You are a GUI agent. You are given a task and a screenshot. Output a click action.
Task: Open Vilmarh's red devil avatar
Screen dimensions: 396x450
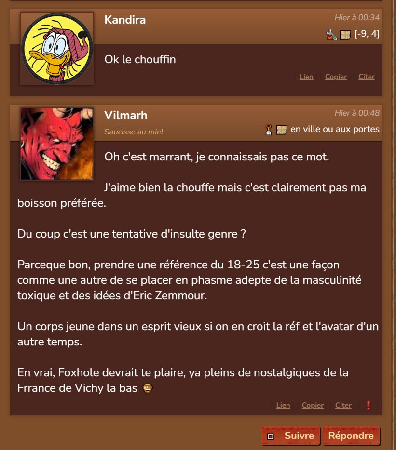click(x=57, y=144)
